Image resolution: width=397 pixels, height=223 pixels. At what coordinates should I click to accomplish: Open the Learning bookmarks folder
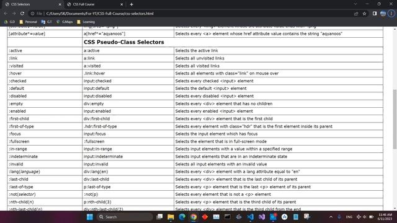86,22
